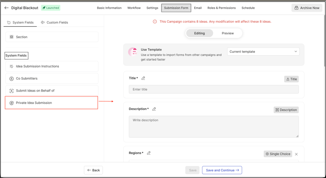Click the Section field icon
Viewport: 326px width, 178px height.
tap(12, 37)
